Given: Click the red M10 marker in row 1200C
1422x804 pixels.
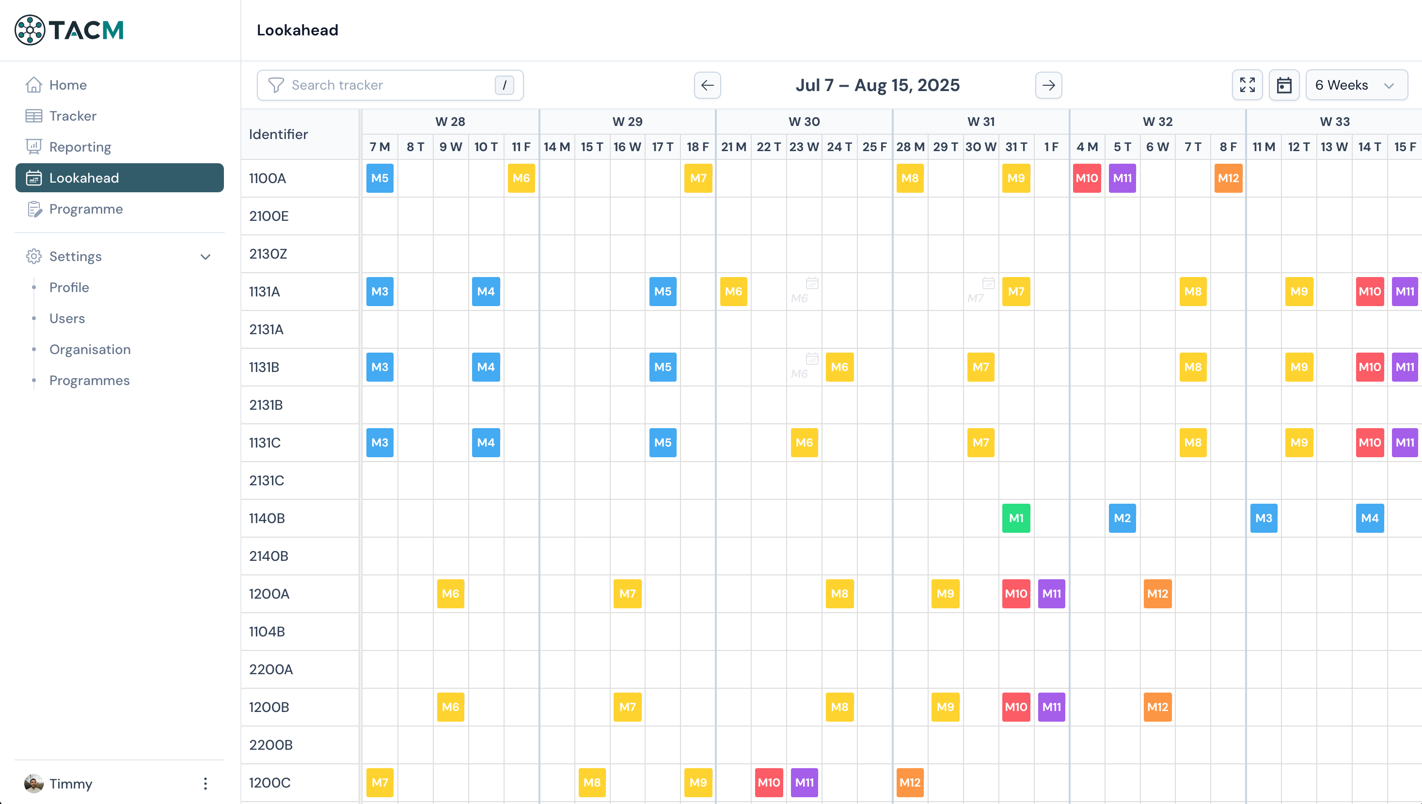Looking at the screenshot, I should pos(769,783).
